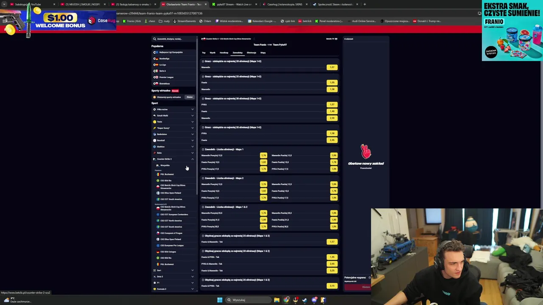Expand the Dota 2 category

pyautogui.click(x=174, y=277)
